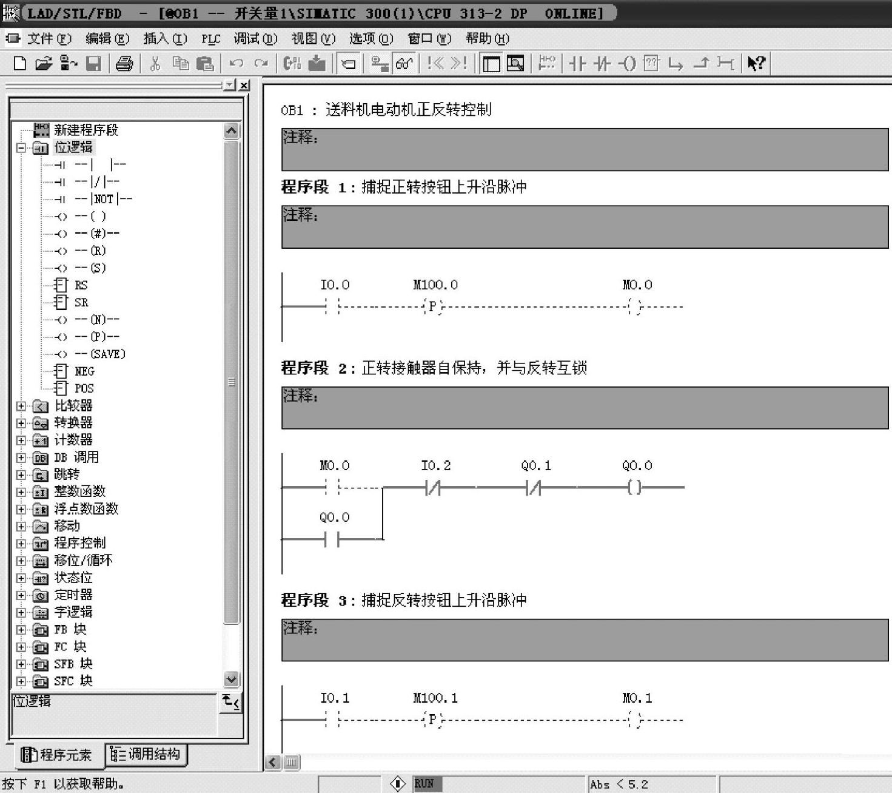Copy selection with the Copy icon
892x793 pixels.
click(x=181, y=63)
